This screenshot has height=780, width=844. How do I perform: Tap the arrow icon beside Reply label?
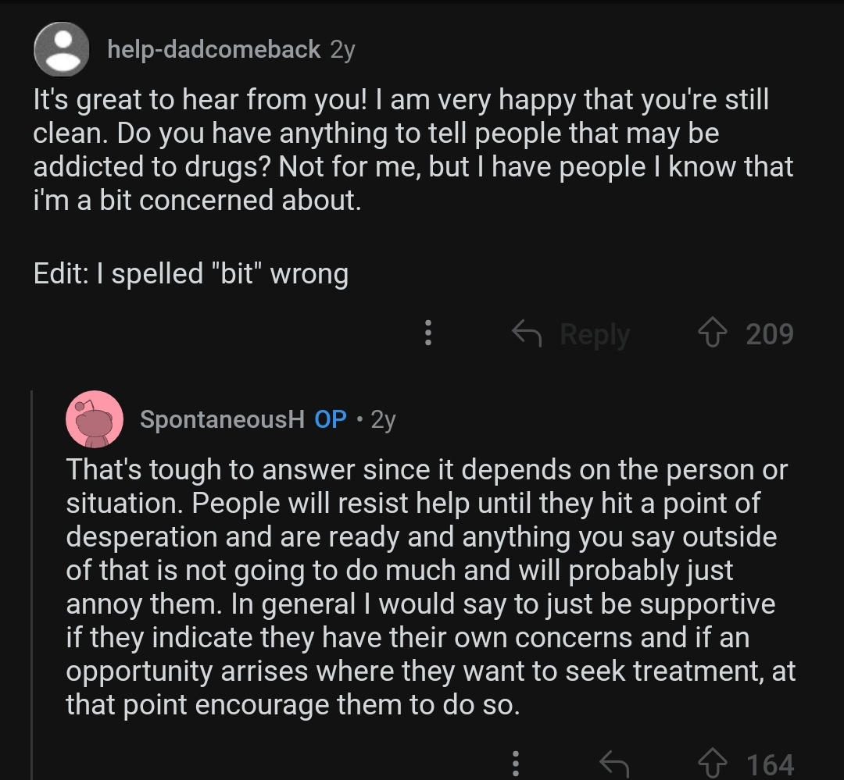click(527, 334)
